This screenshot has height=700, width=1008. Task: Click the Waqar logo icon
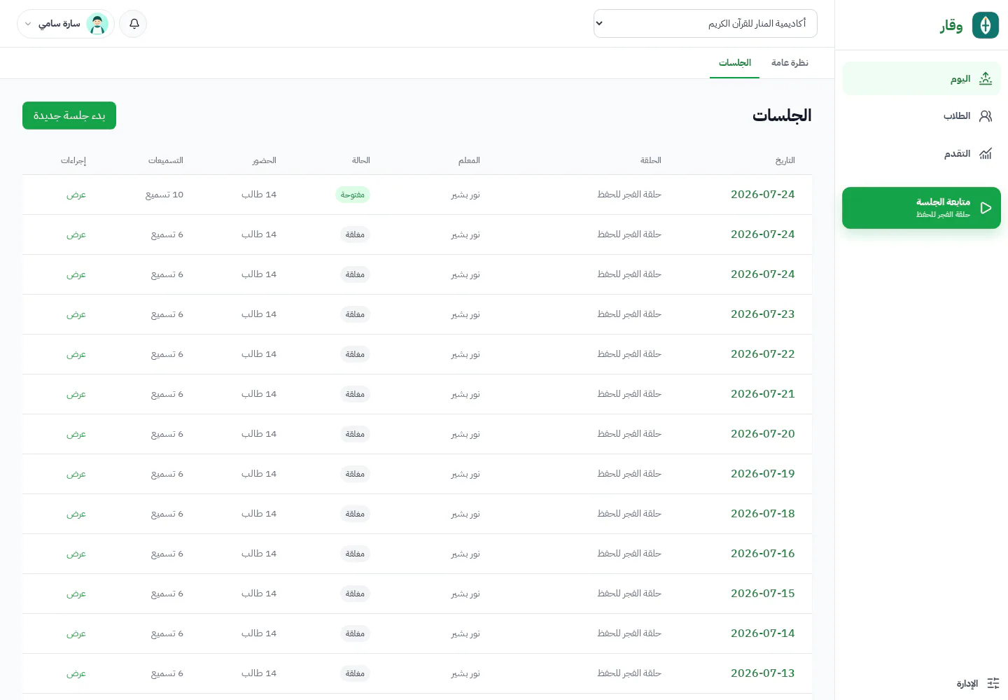pos(986,25)
